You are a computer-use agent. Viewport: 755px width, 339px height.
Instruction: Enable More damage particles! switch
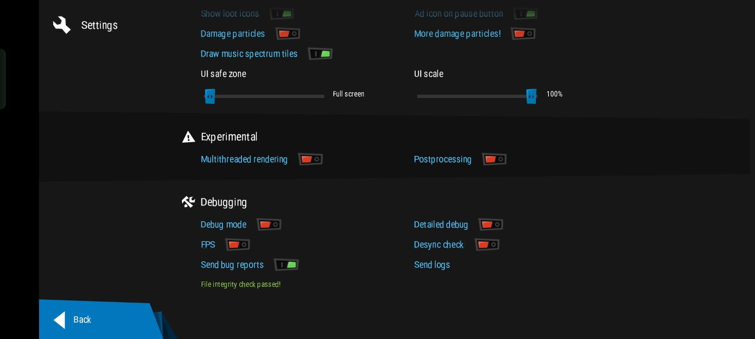[x=523, y=34]
